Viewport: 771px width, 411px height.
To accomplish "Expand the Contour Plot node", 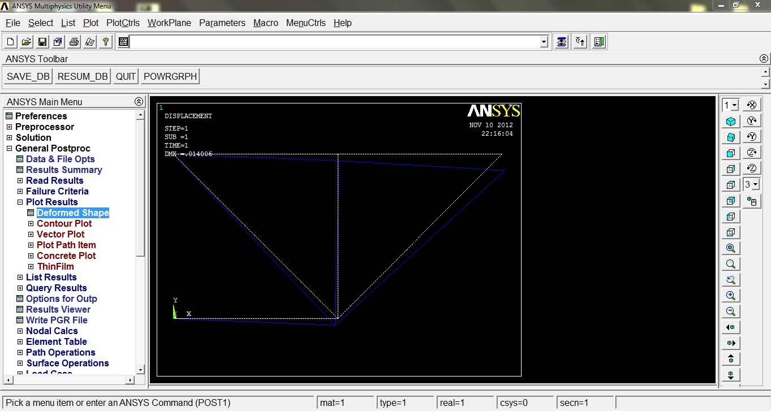I will [x=31, y=224].
